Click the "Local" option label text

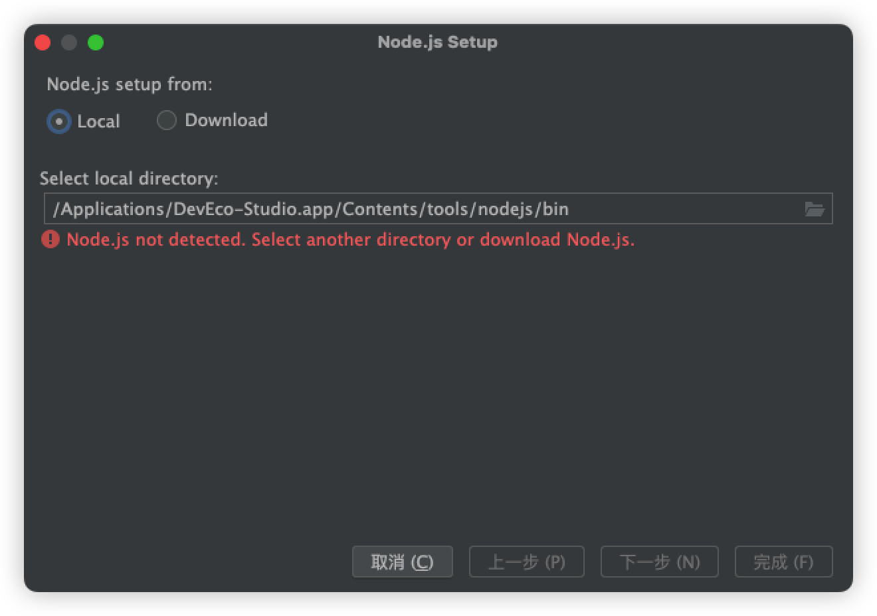(x=98, y=121)
